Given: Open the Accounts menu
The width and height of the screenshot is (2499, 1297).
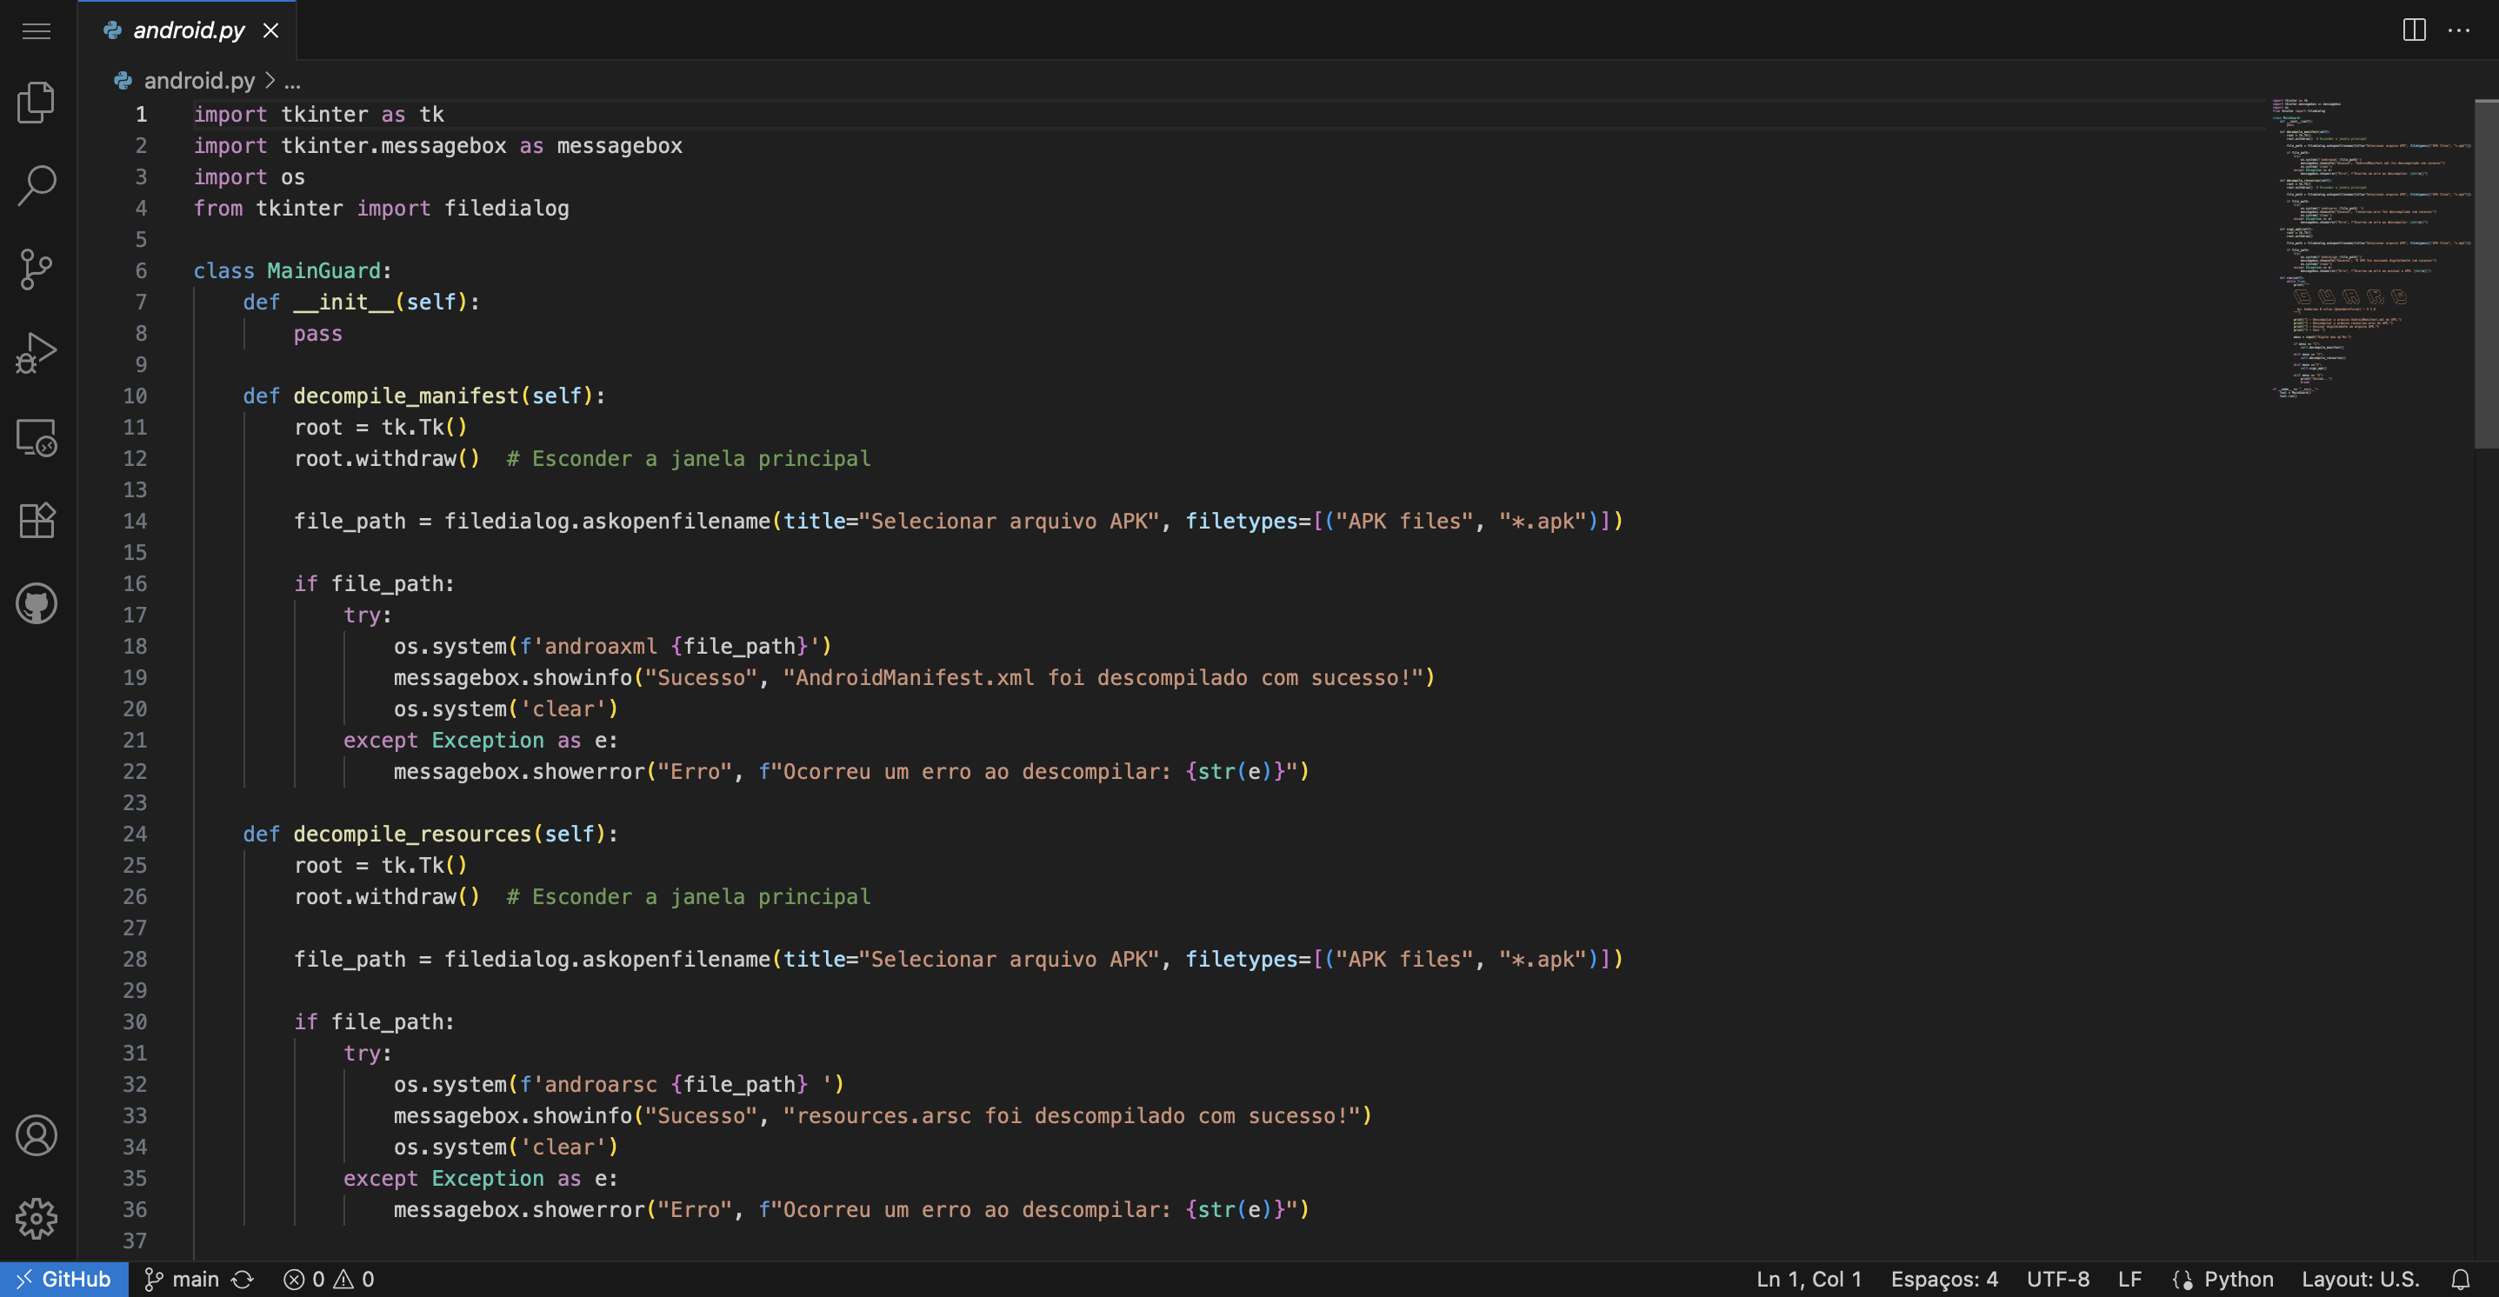Looking at the screenshot, I should 37,1135.
